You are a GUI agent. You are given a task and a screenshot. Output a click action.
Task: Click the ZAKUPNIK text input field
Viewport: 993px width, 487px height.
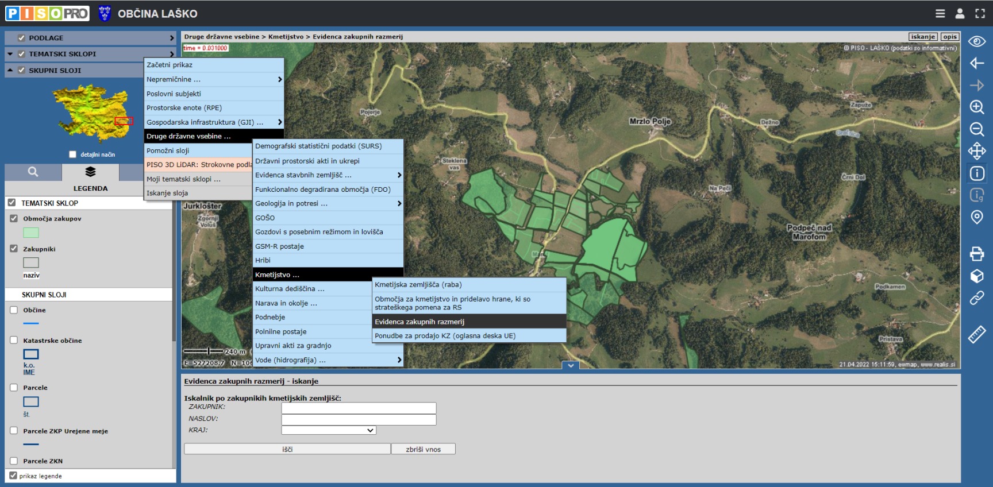(x=359, y=408)
